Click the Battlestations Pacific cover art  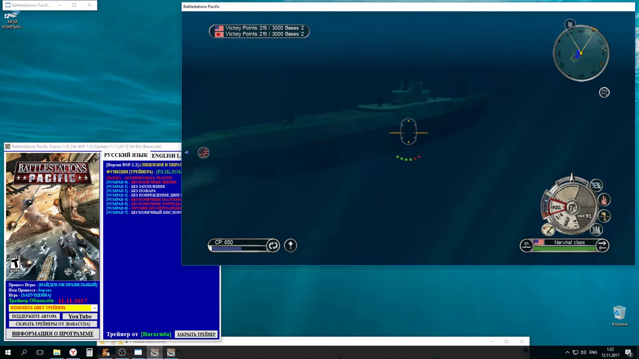click(x=52, y=216)
